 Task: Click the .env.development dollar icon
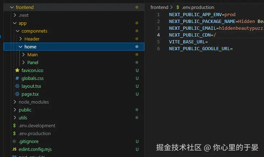tap(14, 126)
